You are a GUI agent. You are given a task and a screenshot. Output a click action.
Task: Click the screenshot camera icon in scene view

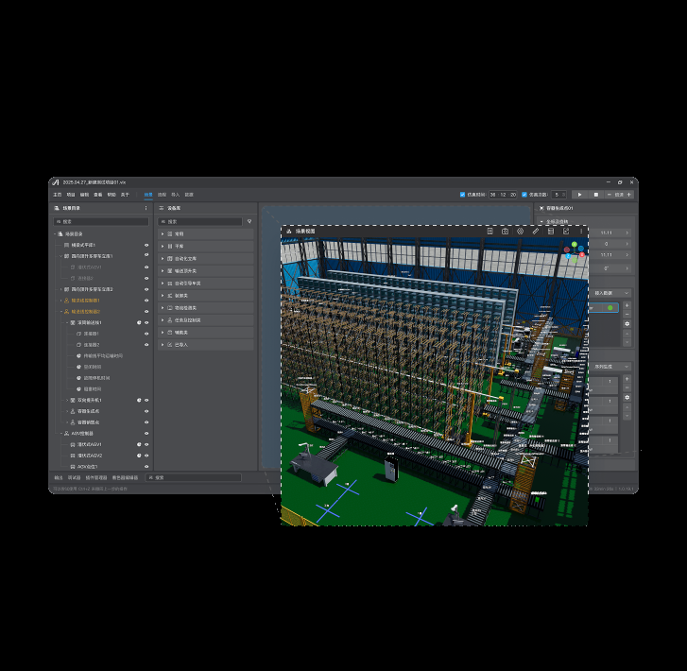[505, 231]
